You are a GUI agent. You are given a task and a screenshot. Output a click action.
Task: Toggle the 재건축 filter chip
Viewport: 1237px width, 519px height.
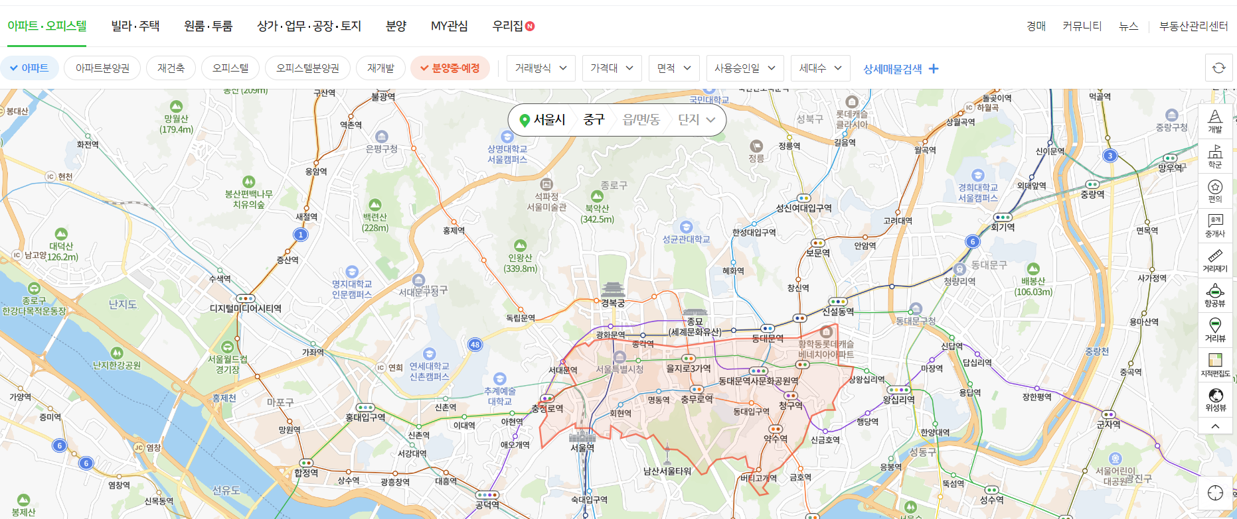pyautogui.click(x=171, y=68)
